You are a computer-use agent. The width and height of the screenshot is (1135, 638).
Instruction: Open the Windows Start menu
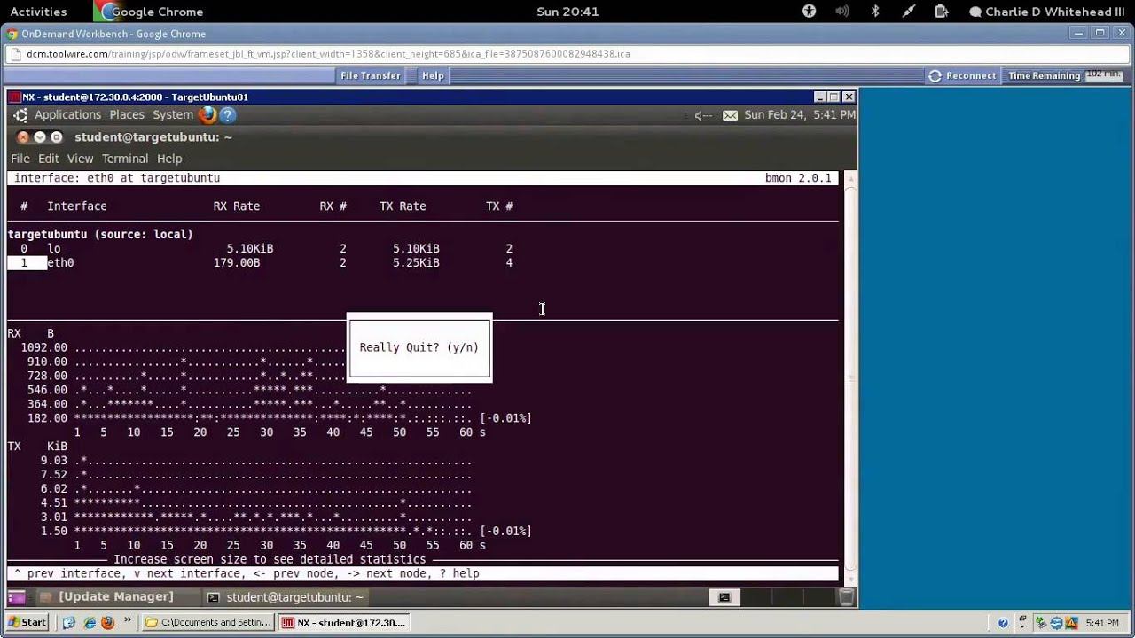(27, 622)
